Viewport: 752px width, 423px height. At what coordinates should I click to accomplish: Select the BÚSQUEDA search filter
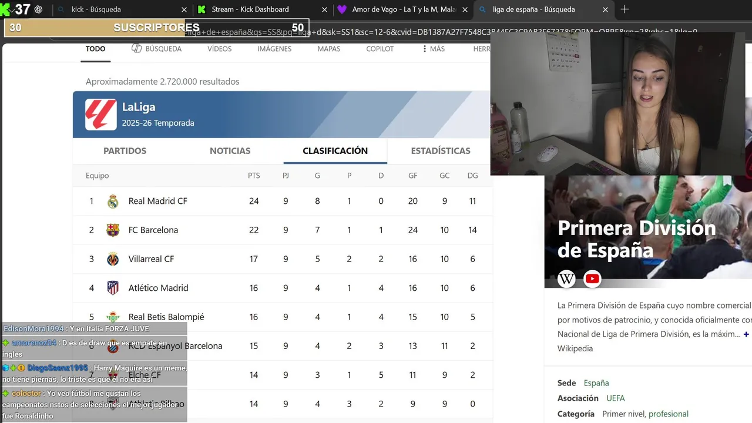156,49
